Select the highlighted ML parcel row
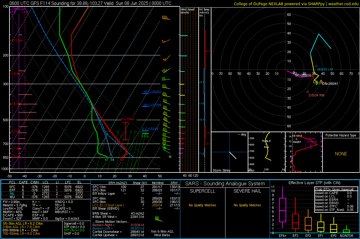 click(x=46, y=194)
